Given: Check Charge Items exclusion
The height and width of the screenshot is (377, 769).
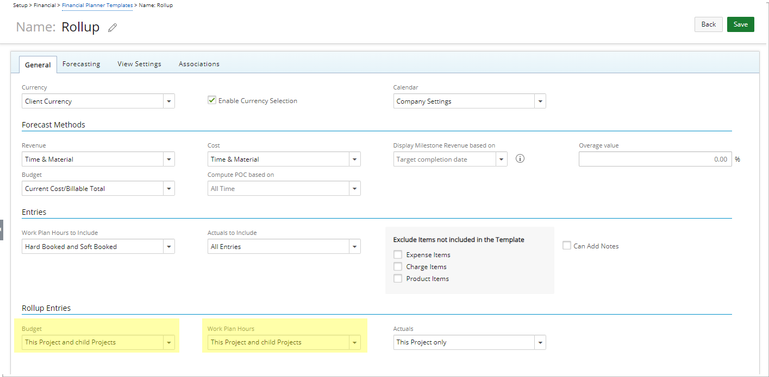Looking at the screenshot, I should coord(398,266).
